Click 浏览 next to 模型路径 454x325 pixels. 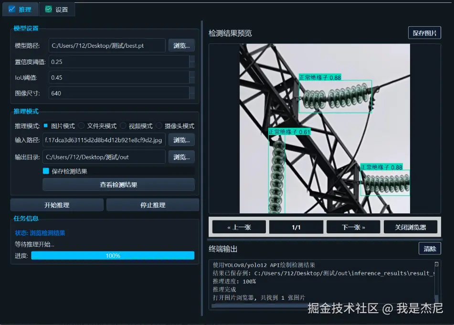[181, 45]
